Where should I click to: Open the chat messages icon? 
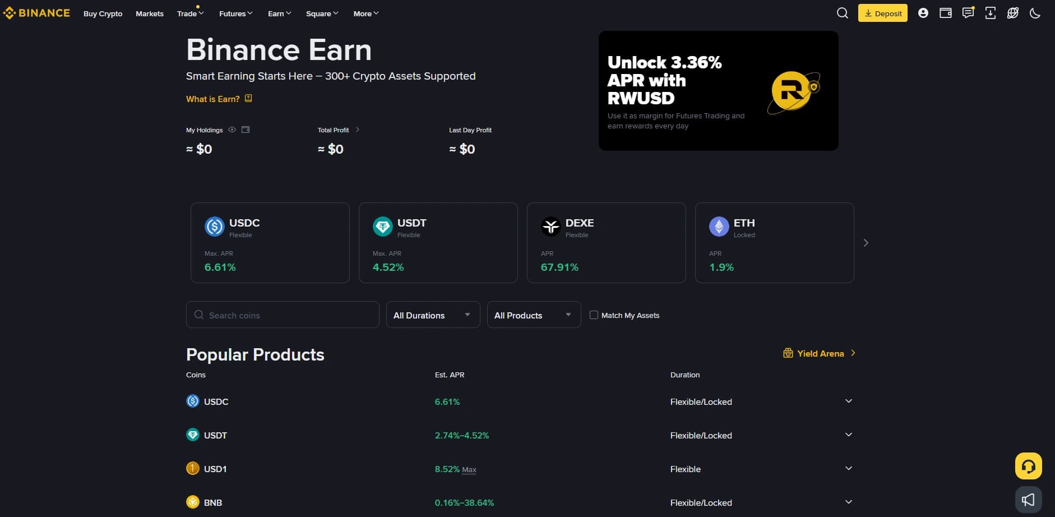[x=968, y=12]
